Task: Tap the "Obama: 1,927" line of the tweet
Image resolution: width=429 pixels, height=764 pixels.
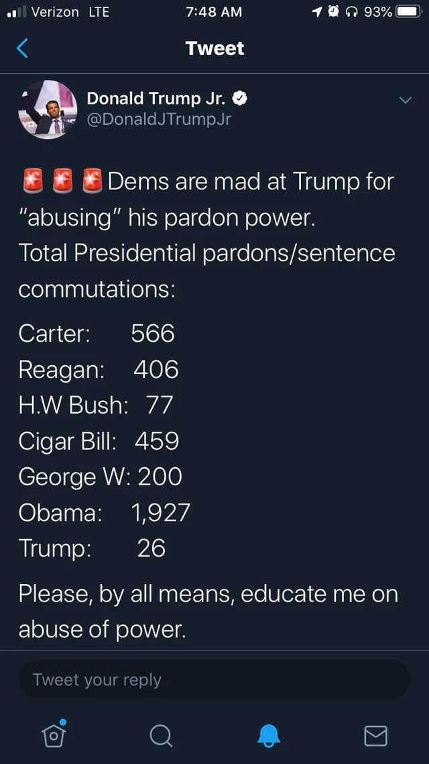Action: pos(105,512)
